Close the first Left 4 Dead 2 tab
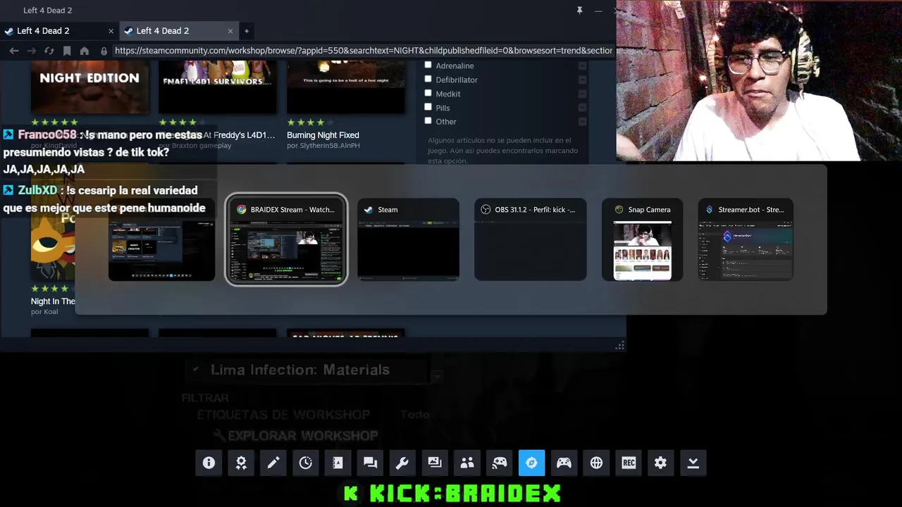Image resolution: width=902 pixels, height=507 pixels. tap(111, 31)
